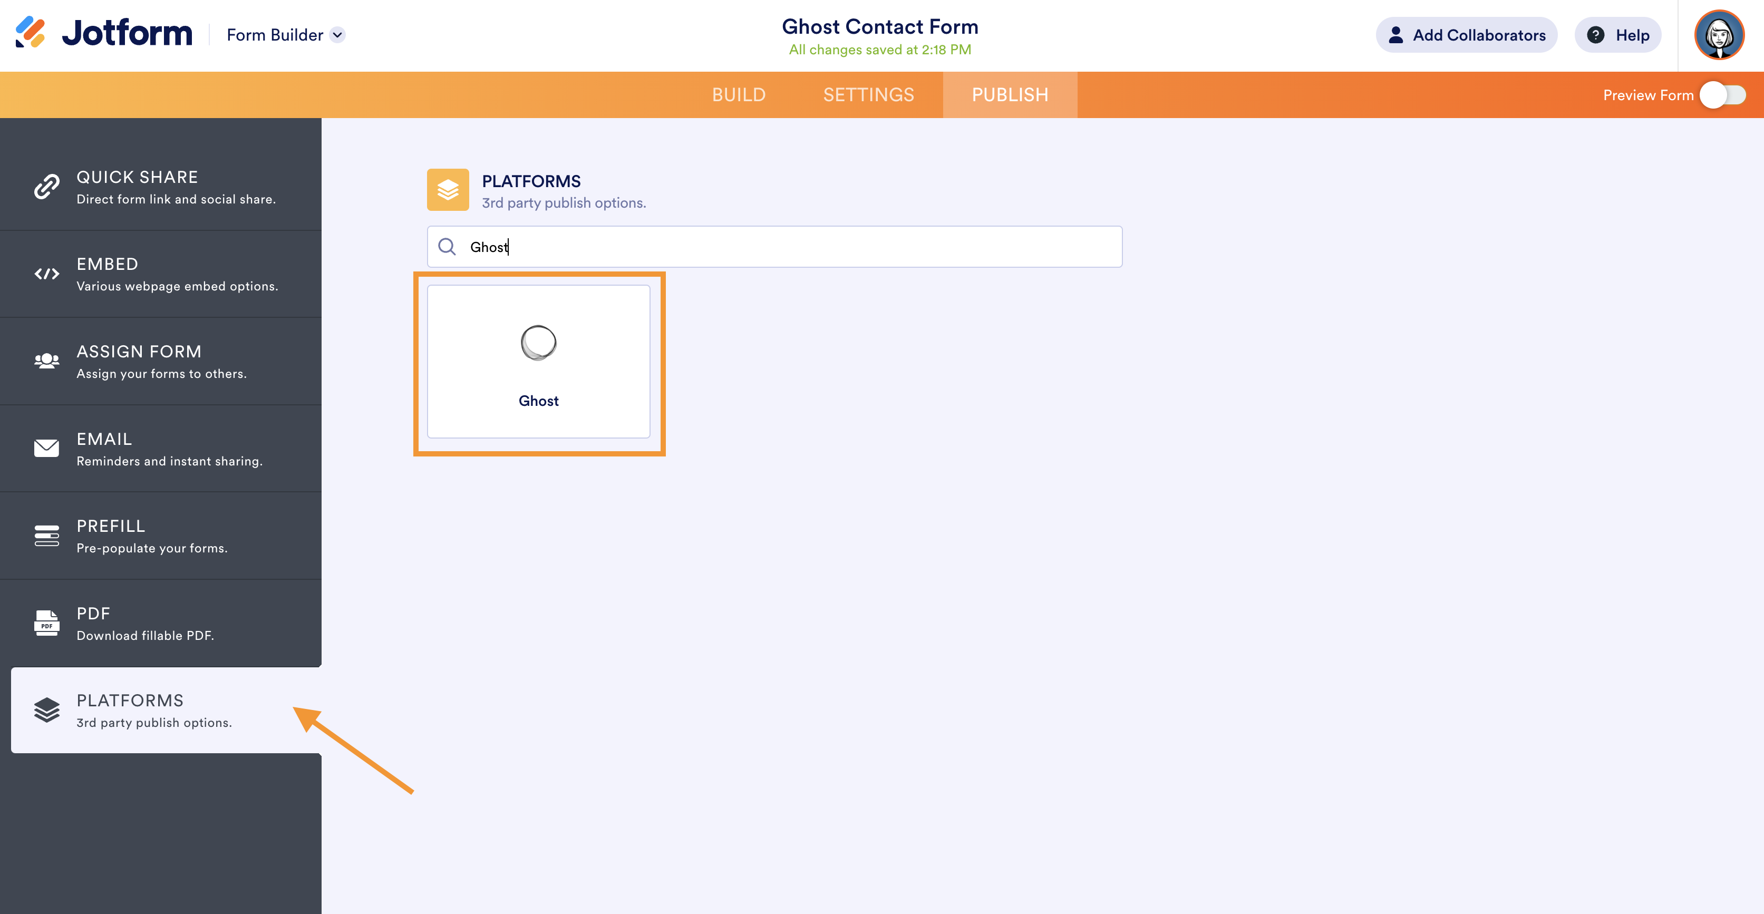Click the Ghost Contact Form title
The width and height of the screenshot is (1764, 914).
click(x=879, y=27)
